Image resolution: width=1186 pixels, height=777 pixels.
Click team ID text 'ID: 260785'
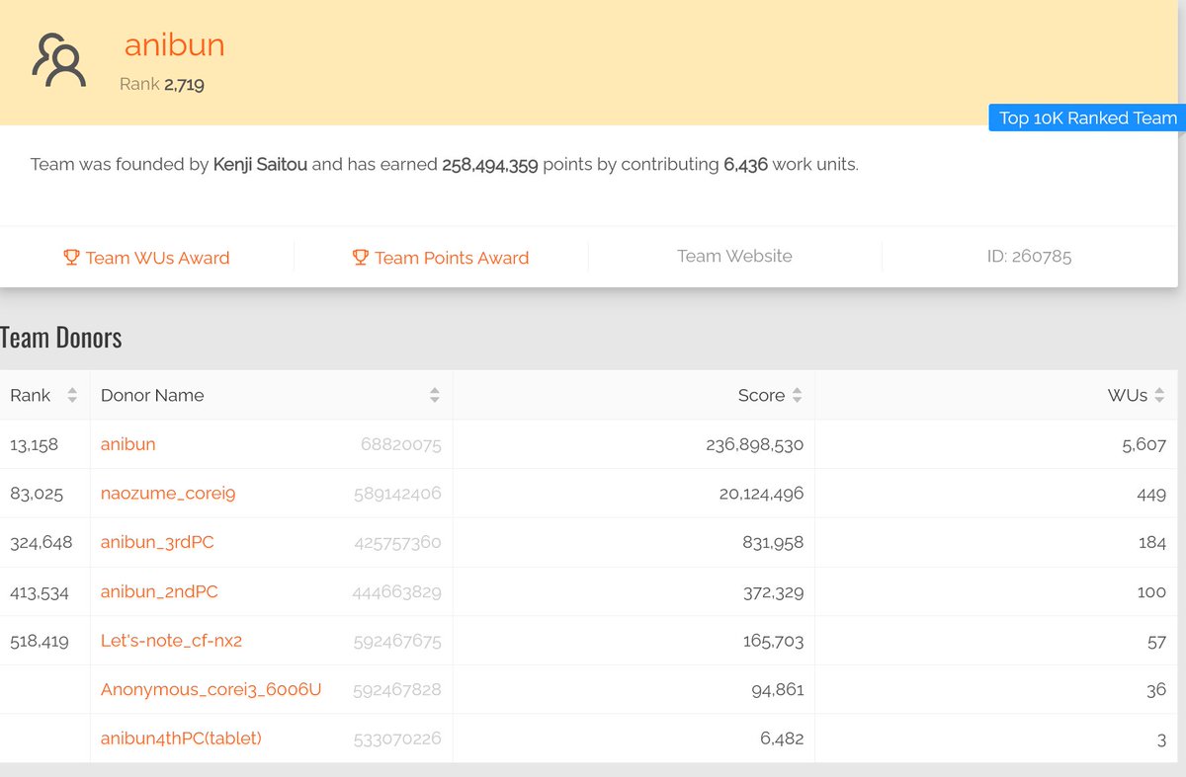click(1029, 257)
